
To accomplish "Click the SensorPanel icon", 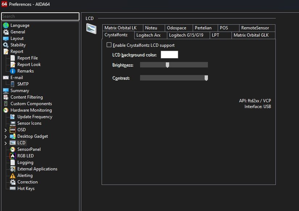I will point(12,149).
